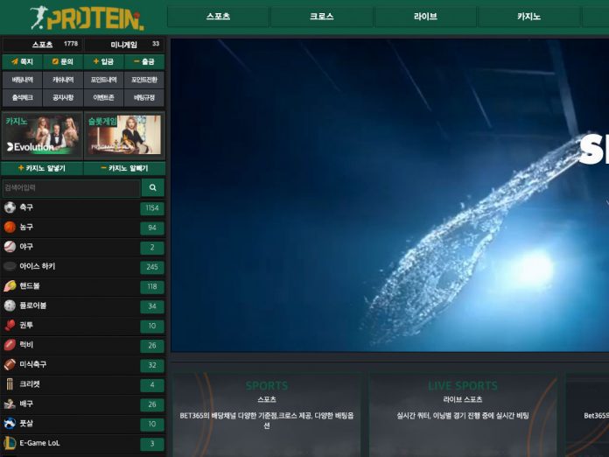Open the 농구 sport category label
This screenshot has height=457, width=609.
click(x=26, y=227)
